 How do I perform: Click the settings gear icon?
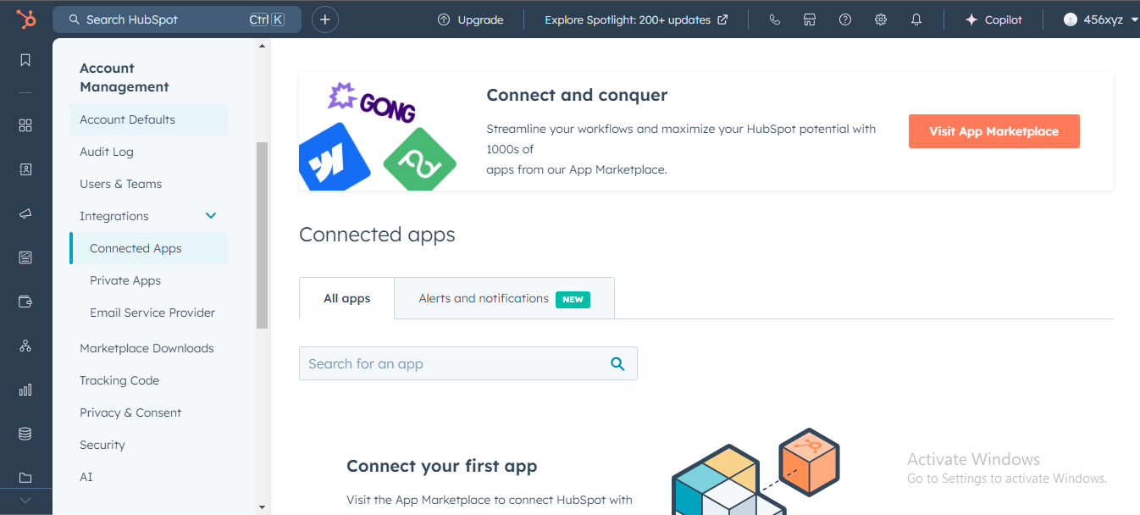(881, 19)
